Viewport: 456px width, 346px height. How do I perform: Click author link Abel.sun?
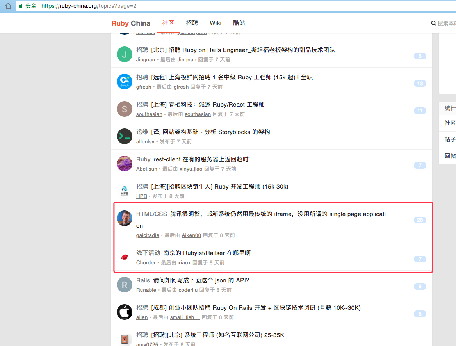(x=146, y=169)
